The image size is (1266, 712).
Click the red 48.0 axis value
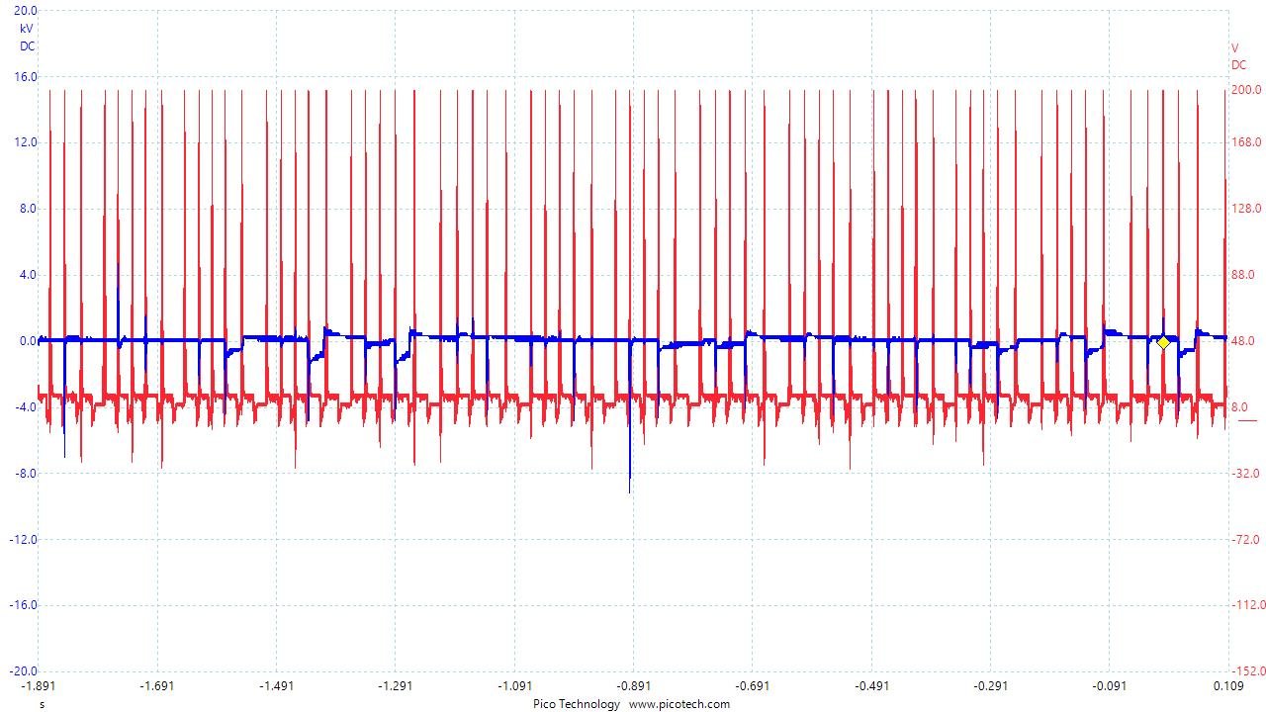pyautogui.click(x=1244, y=341)
